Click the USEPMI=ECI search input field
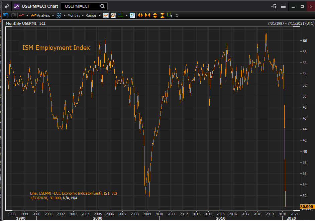This screenshot has height=221, width=315. 80,6
